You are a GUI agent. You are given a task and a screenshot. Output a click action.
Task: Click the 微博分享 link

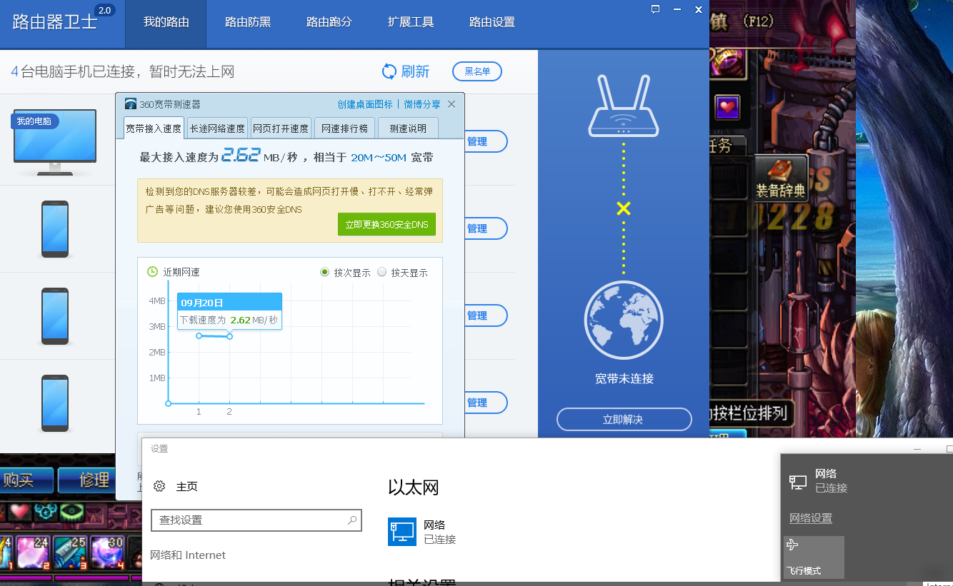pos(422,104)
